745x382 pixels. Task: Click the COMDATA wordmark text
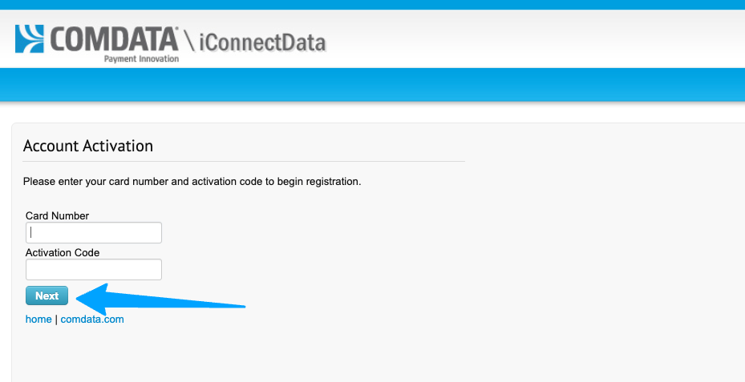pos(114,38)
